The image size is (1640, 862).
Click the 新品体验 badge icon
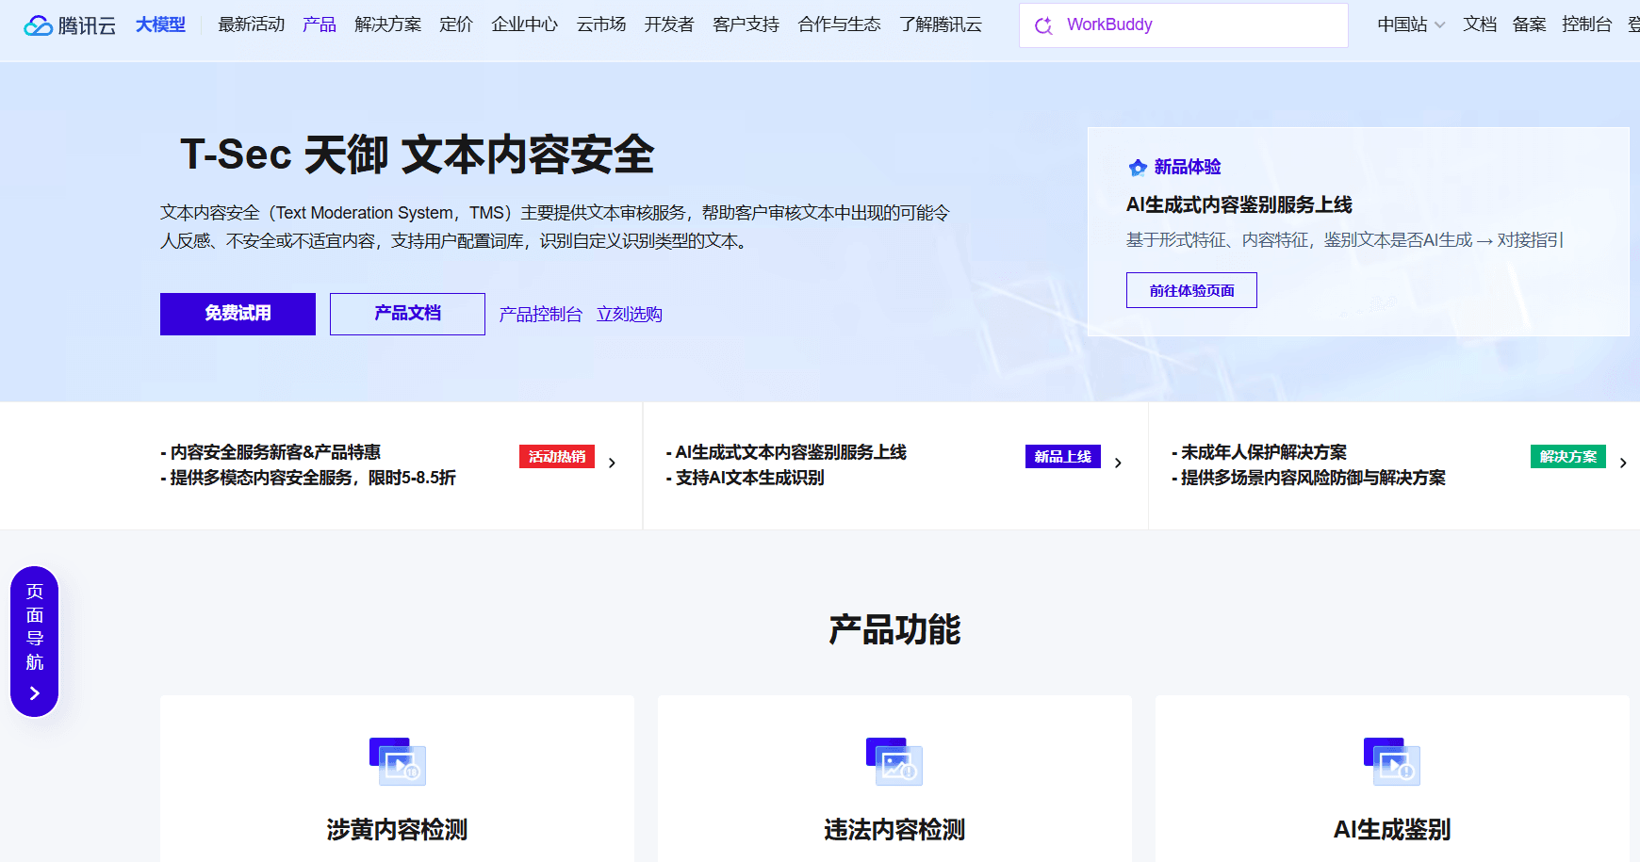coord(1138,168)
